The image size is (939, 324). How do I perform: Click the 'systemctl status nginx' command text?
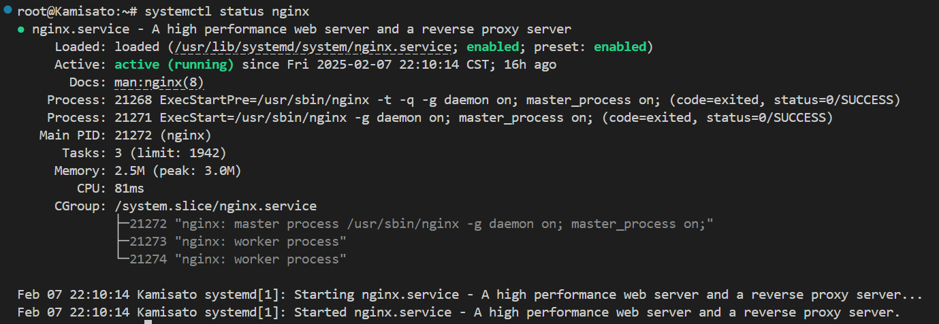(227, 12)
